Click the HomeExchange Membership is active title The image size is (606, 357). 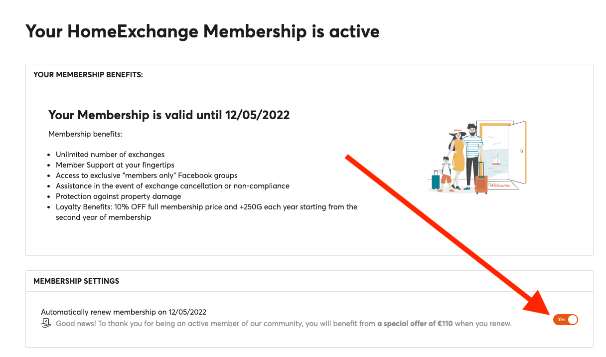202,31
